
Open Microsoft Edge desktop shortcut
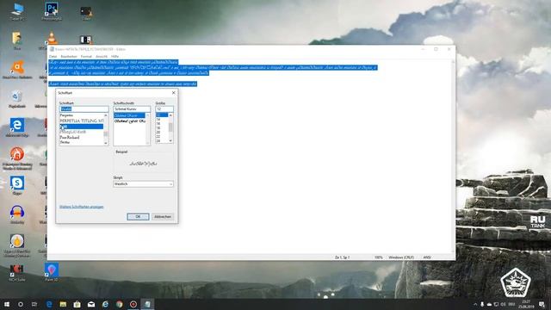17,127
